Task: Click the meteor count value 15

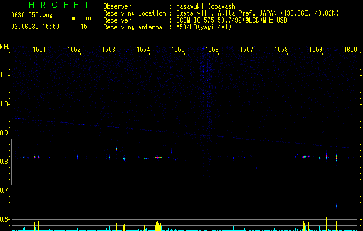Action: 84,27
